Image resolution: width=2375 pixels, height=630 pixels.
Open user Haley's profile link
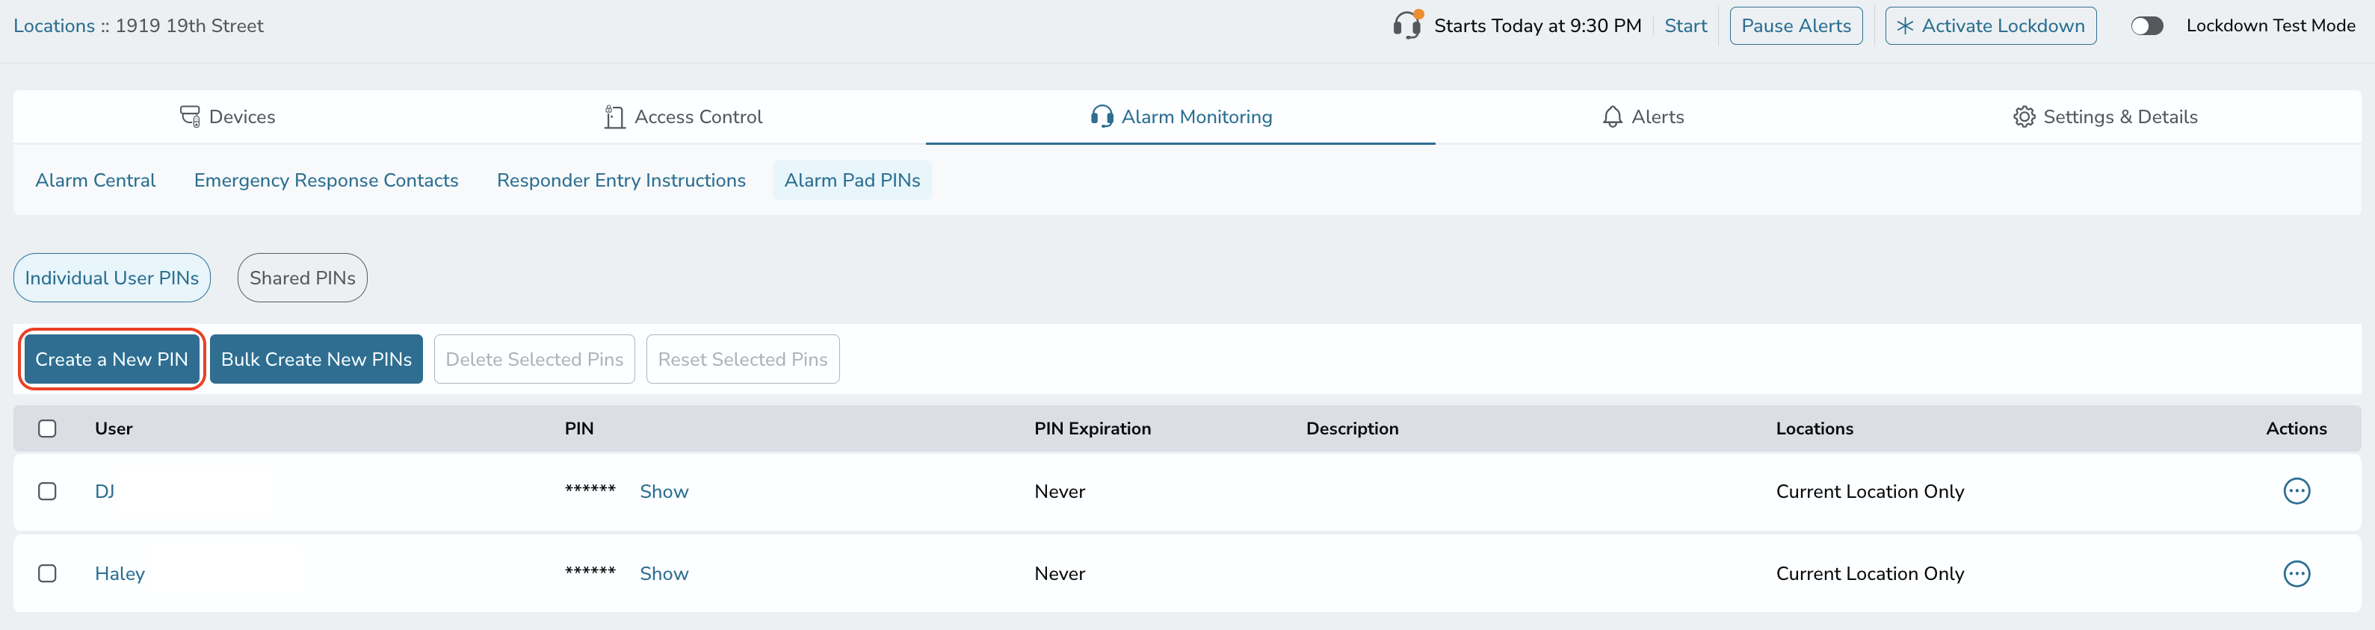click(120, 574)
